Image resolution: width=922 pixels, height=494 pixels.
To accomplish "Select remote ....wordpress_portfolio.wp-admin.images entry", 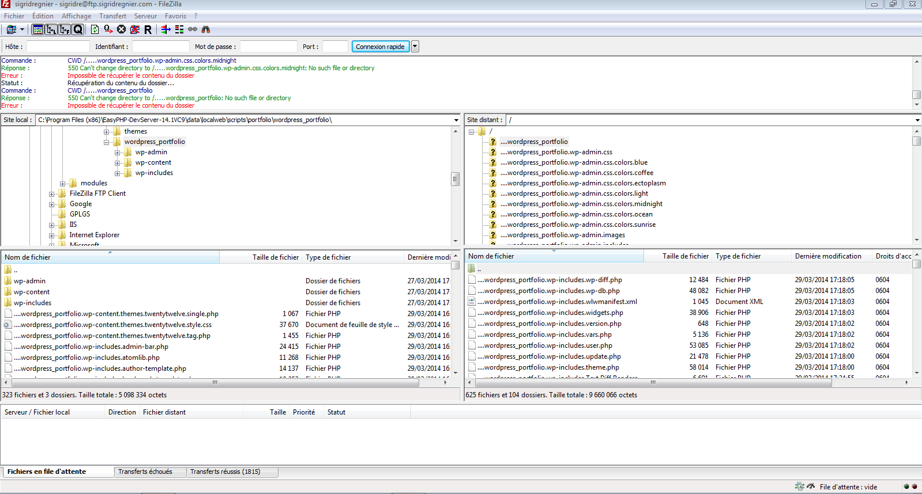I will coord(562,235).
